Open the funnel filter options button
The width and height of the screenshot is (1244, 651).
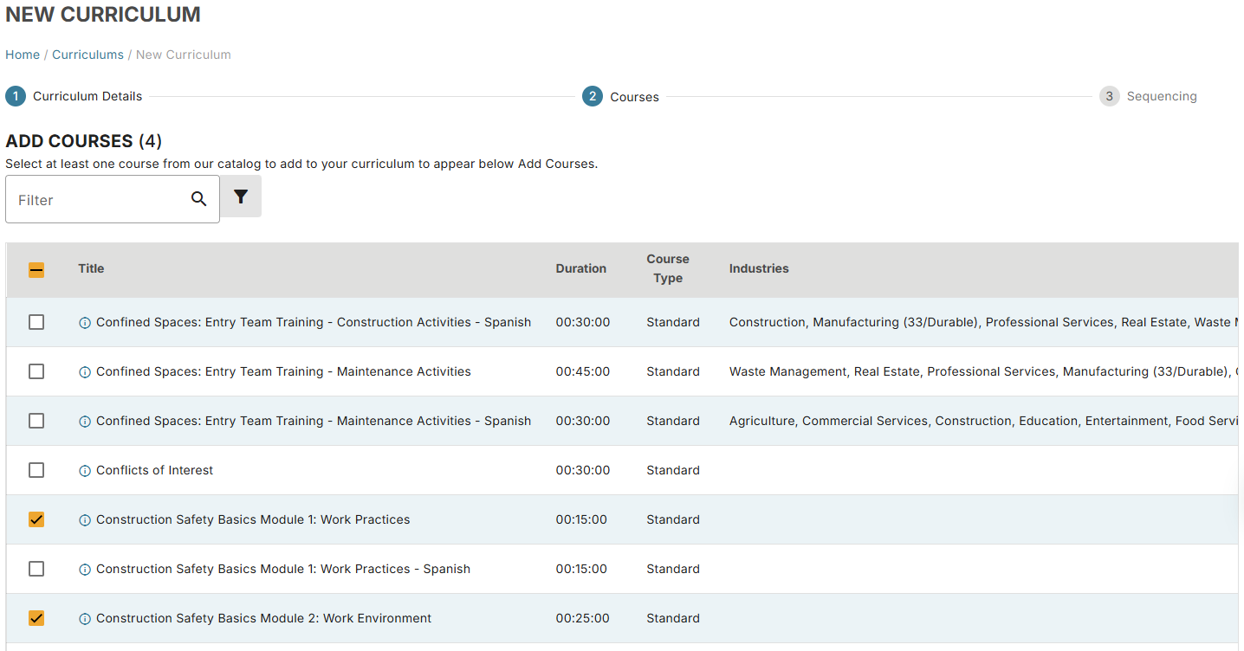(x=241, y=197)
